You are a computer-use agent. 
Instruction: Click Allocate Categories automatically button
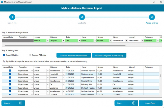[109, 55]
